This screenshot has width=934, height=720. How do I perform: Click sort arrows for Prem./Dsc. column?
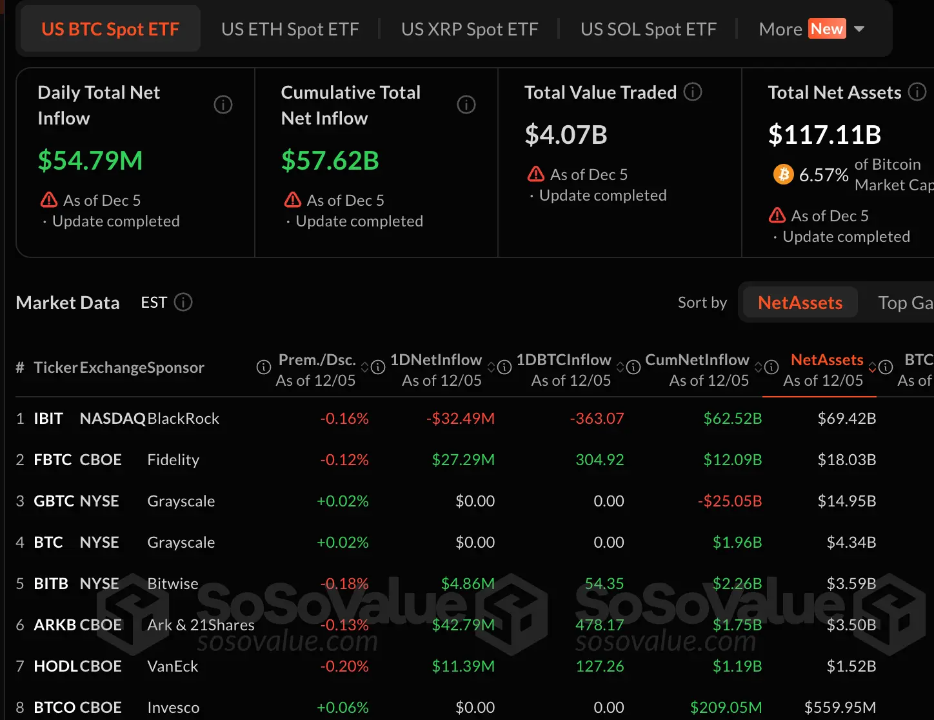(364, 367)
